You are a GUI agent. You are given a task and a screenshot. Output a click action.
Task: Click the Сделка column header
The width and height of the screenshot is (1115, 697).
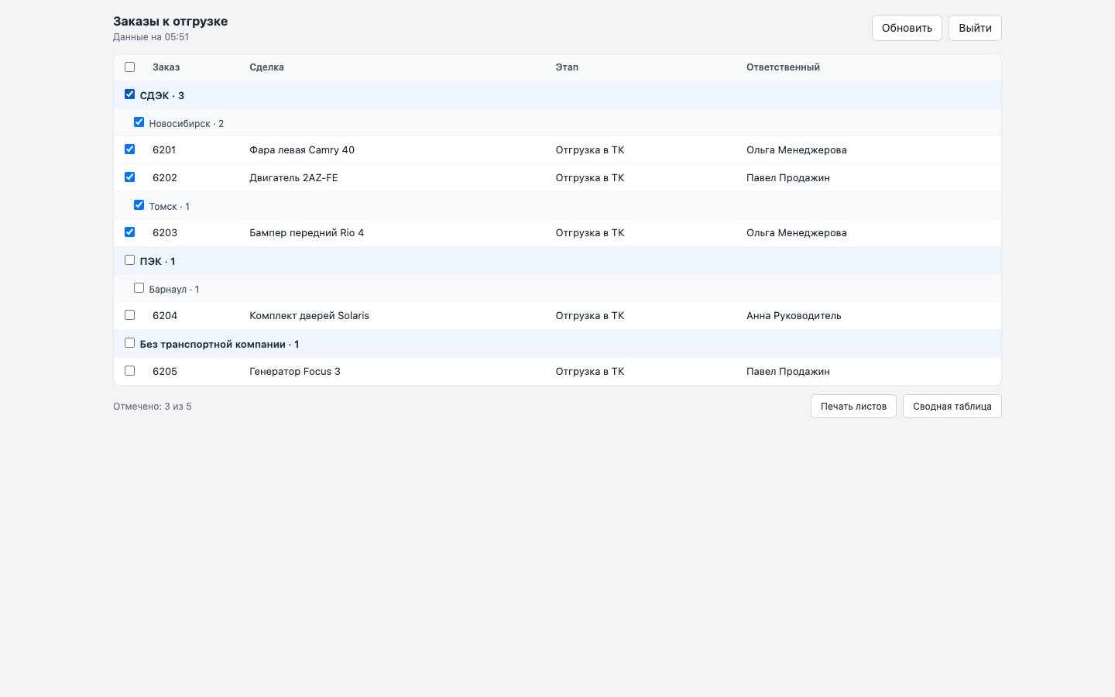pos(266,67)
